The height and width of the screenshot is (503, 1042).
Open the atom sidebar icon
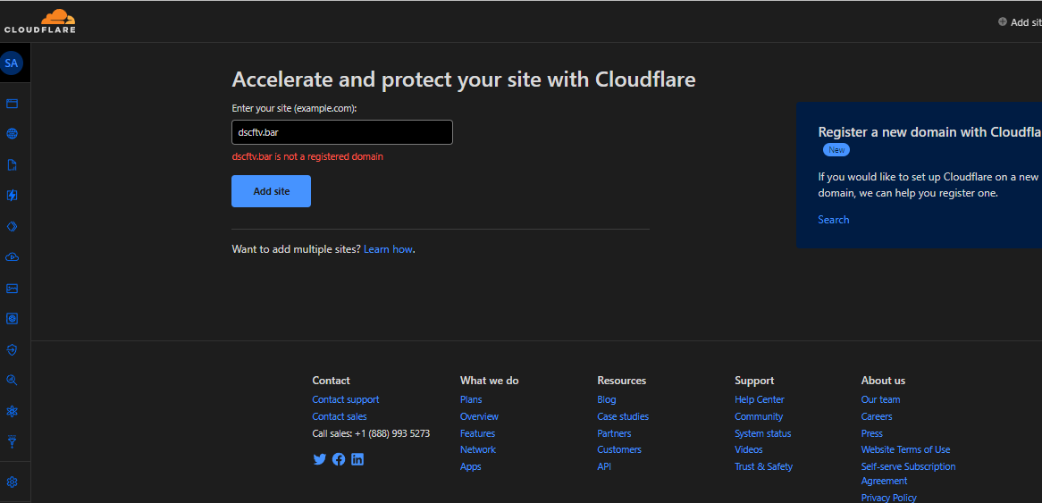pyautogui.click(x=12, y=411)
